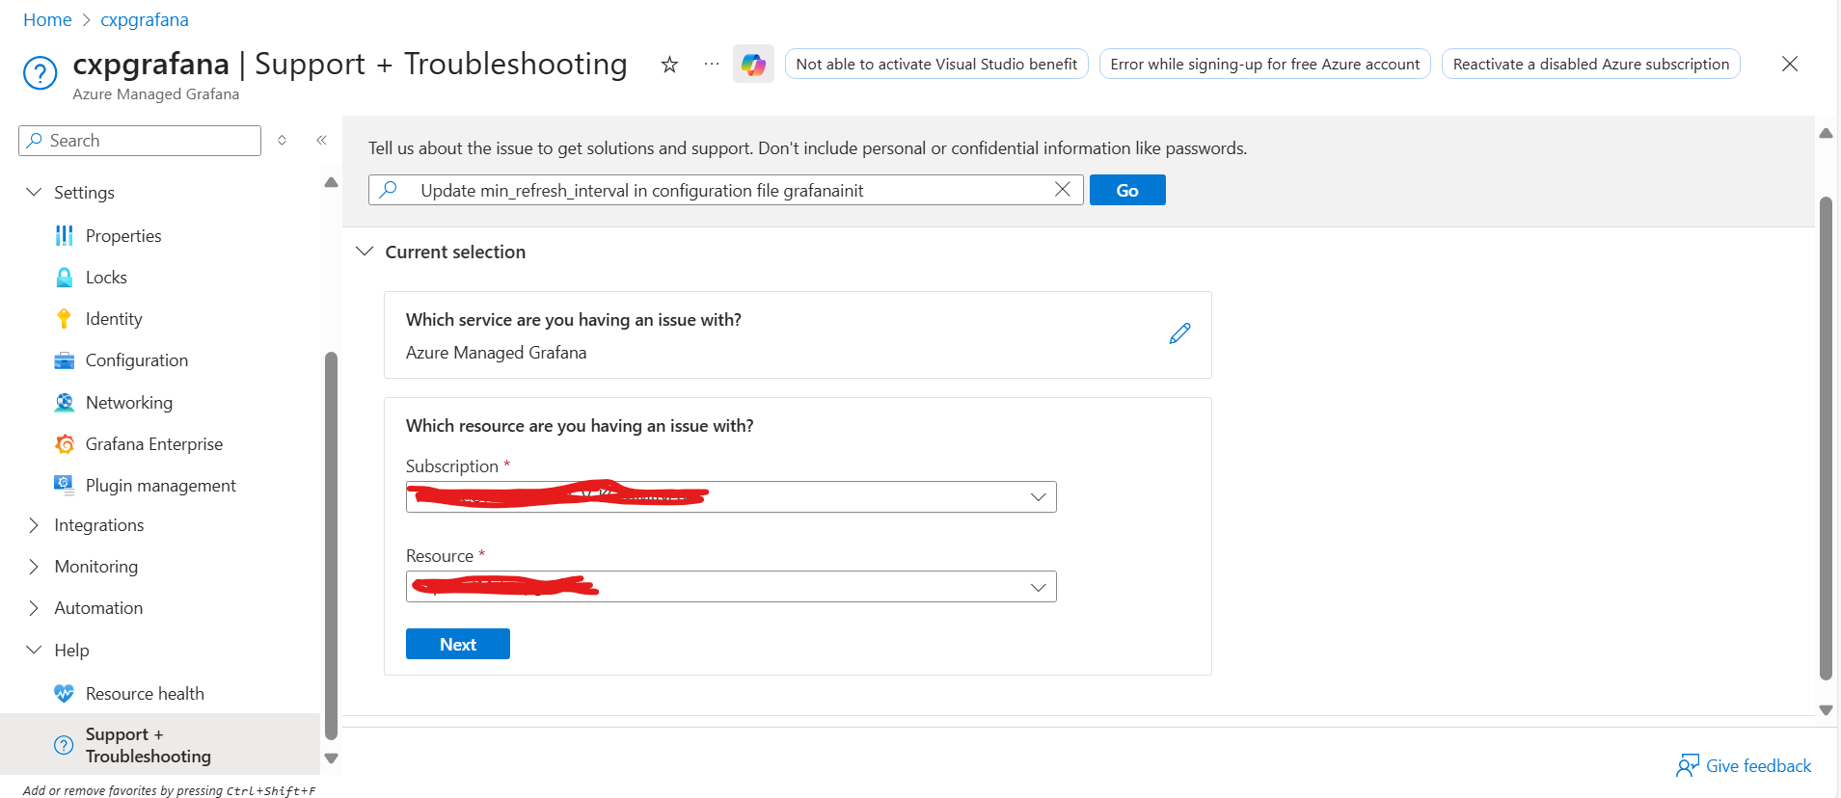Open the Subscription dropdown
The width and height of the screenshot is (1841, 798).
click(x=731, y=497)
